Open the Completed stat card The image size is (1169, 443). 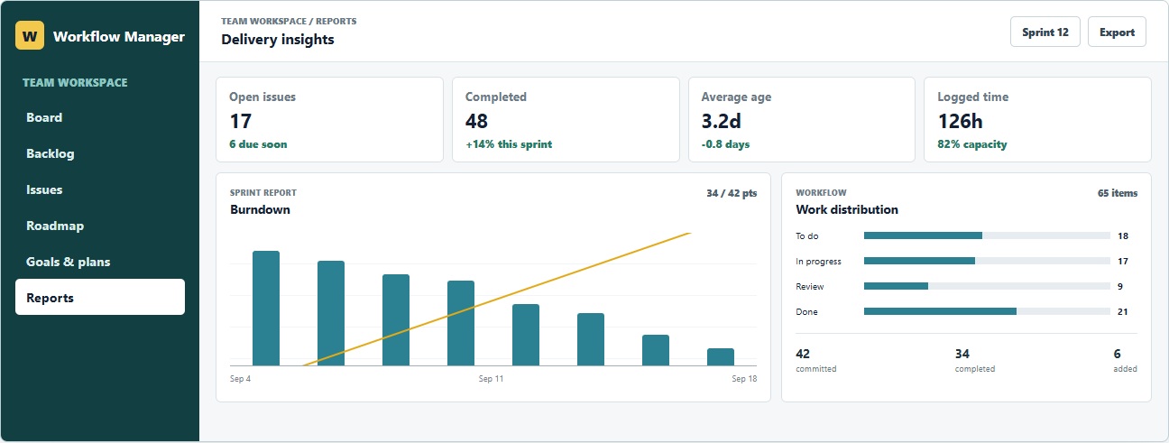(566, 119)
